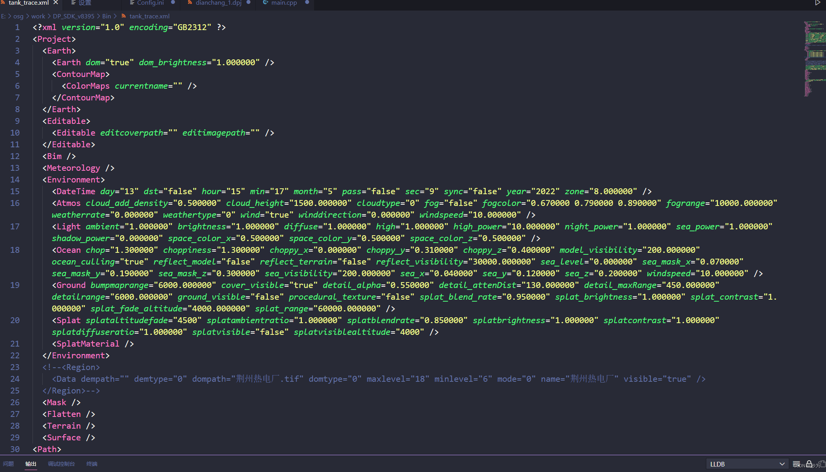The height and width of the screenshot is (472, 826).
Task: Click the splat_fade_altitude attribute
Action: tap(136, 309)
